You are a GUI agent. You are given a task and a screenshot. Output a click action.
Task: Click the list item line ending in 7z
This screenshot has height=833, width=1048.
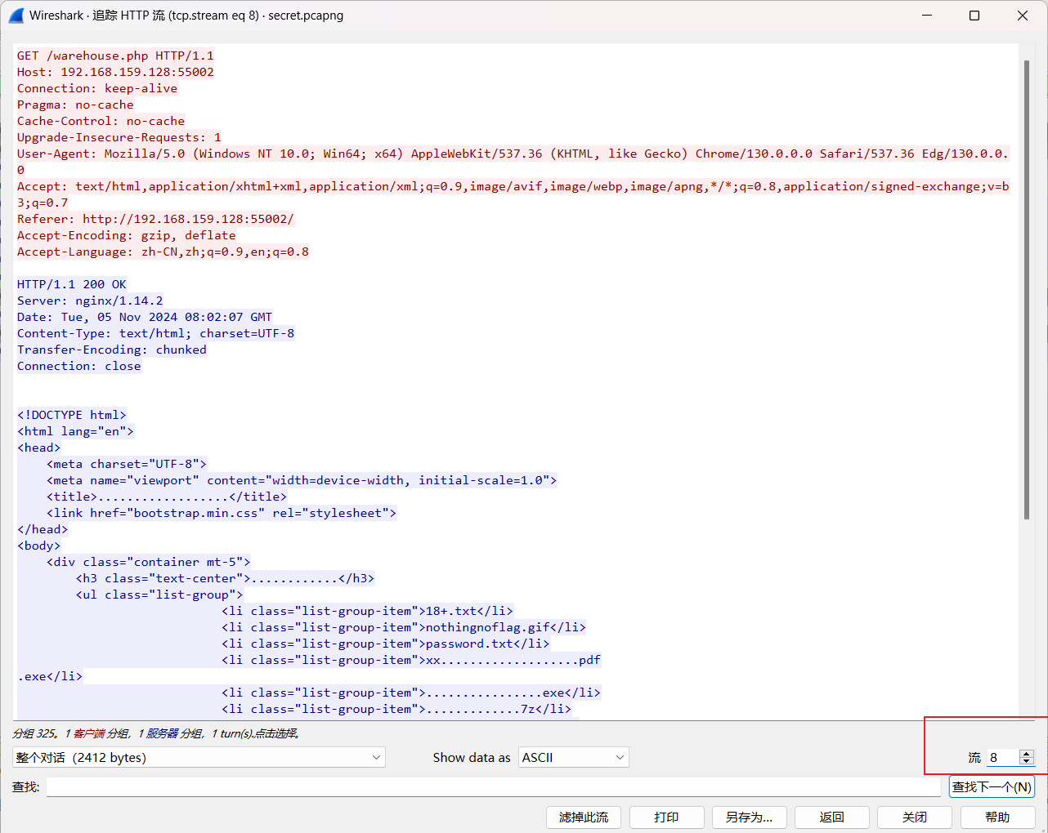pyautogui.click(x=396, y=709)
